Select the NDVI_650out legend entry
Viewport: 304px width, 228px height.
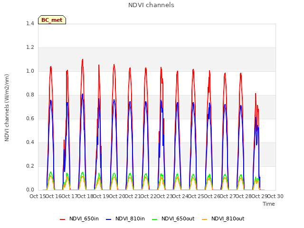[173, 218]
